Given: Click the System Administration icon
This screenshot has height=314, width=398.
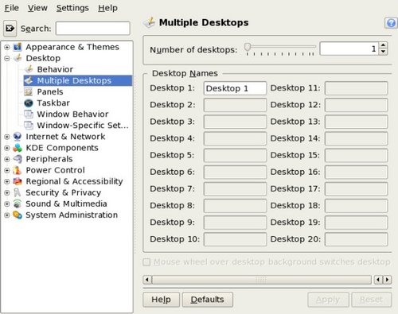Looking at the screenshot, I should pyautogui.click(x=18, y=215).
